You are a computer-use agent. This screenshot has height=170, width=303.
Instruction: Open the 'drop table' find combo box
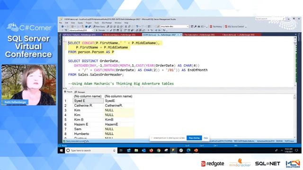pyautogui.click(x=174, y=26)
